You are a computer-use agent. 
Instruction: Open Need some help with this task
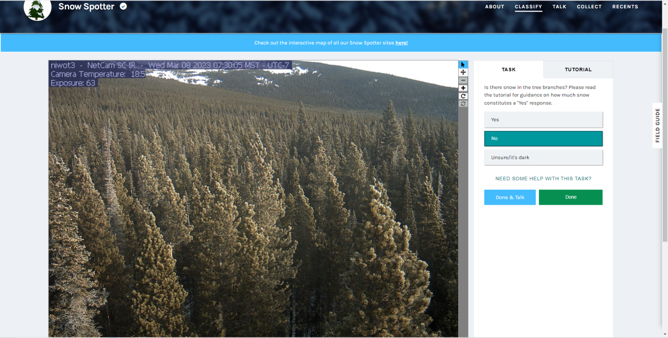coord(543,179)
